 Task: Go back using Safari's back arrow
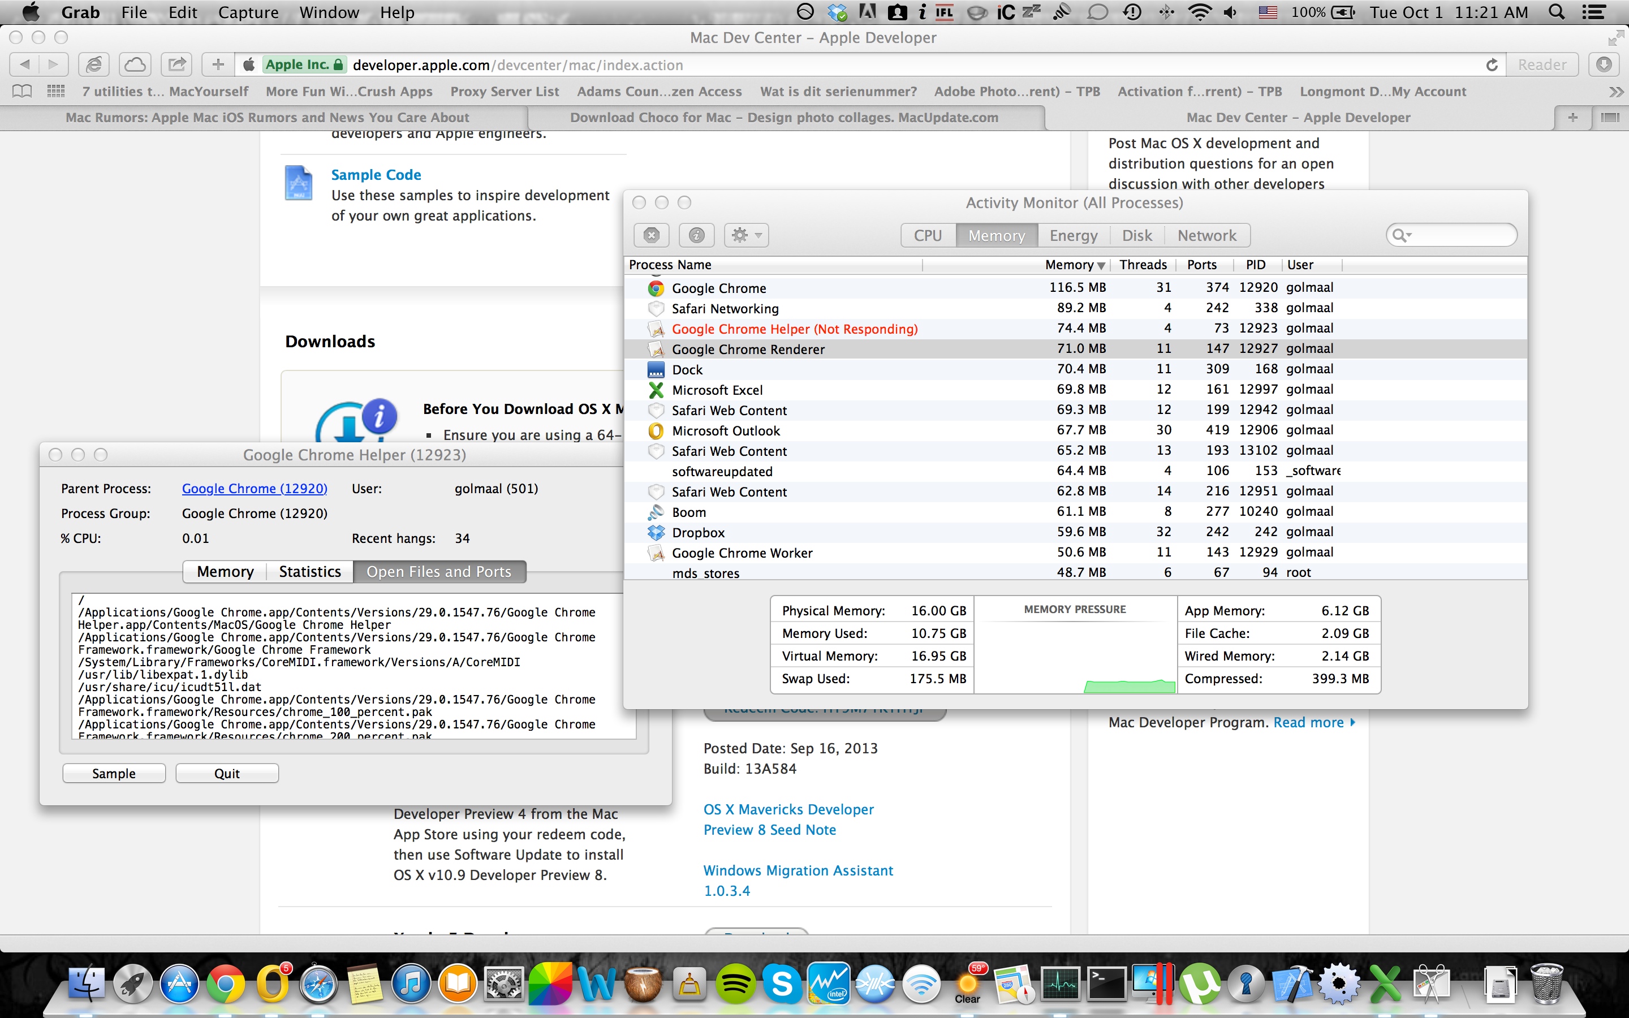point(24,64)
